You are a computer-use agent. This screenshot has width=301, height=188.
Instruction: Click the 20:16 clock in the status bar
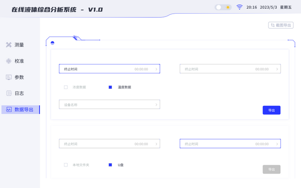[252, 7]
